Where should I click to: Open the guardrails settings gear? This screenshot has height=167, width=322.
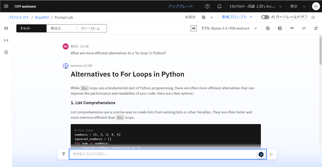[313, 17]
